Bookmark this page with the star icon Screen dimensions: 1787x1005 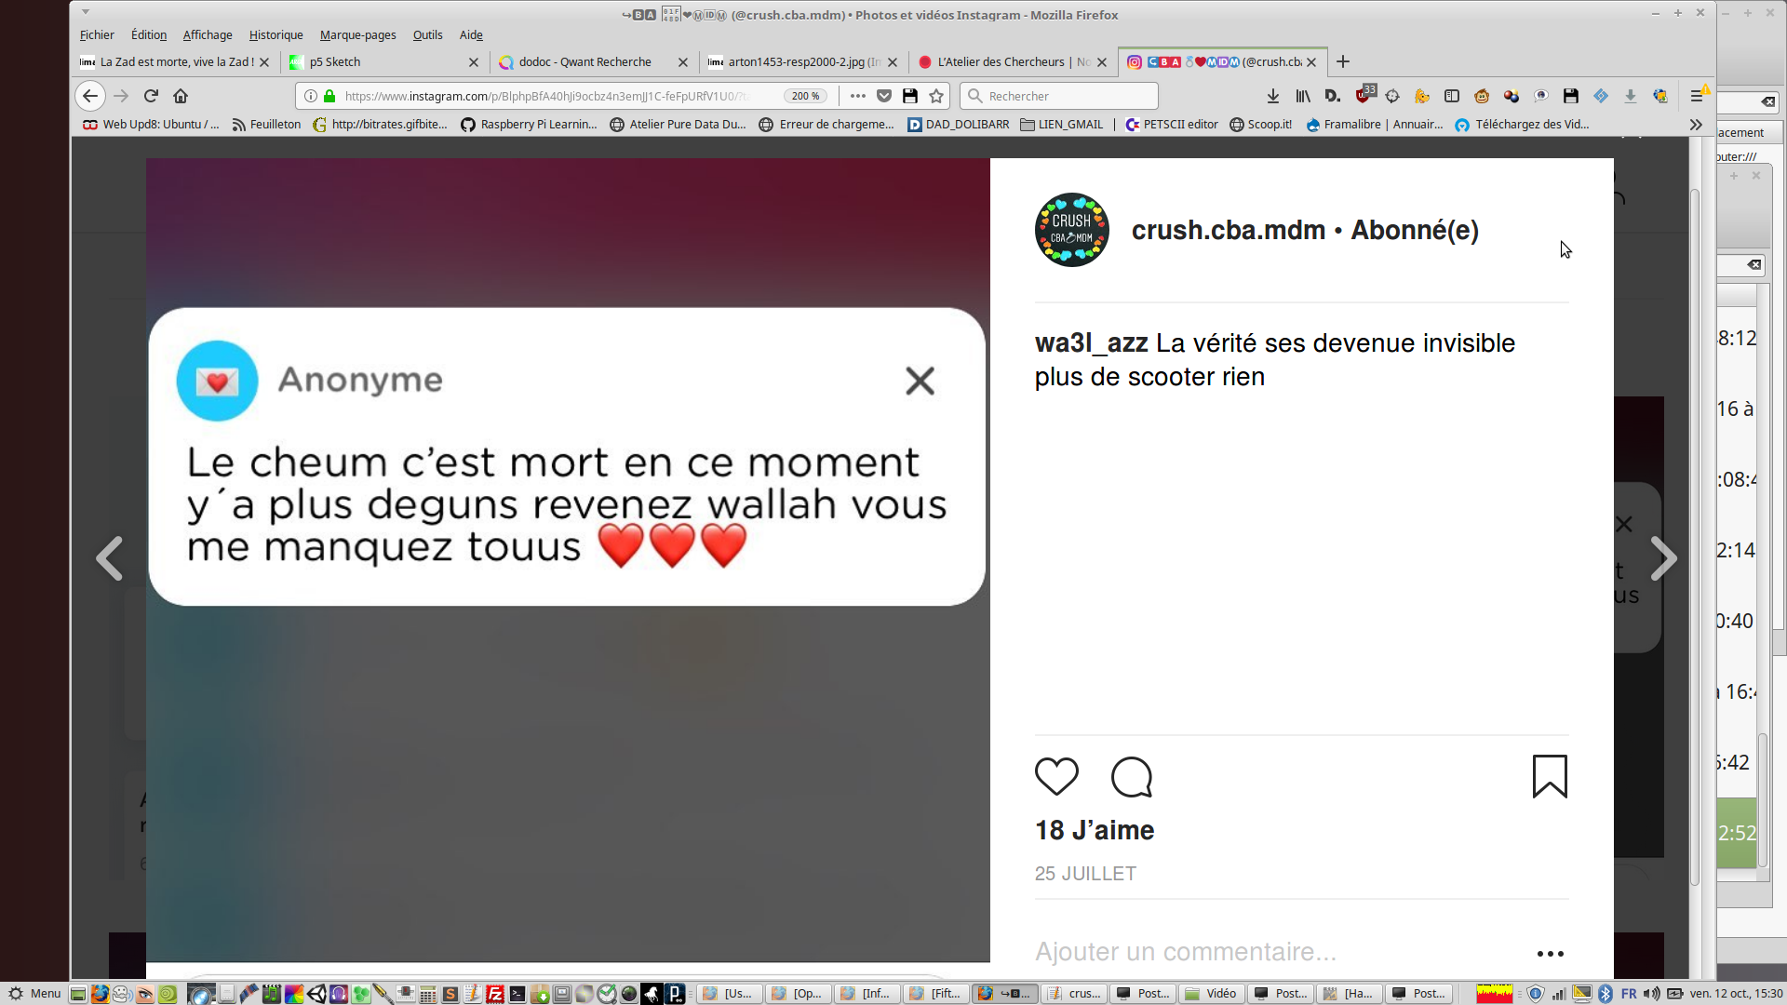[936, 96]
